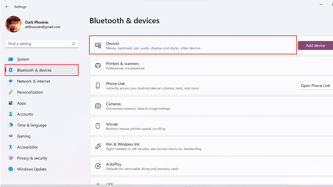Open the Accessibility settings category
The height and width of the screenshot is (187, 333).
tap(27, 147)
